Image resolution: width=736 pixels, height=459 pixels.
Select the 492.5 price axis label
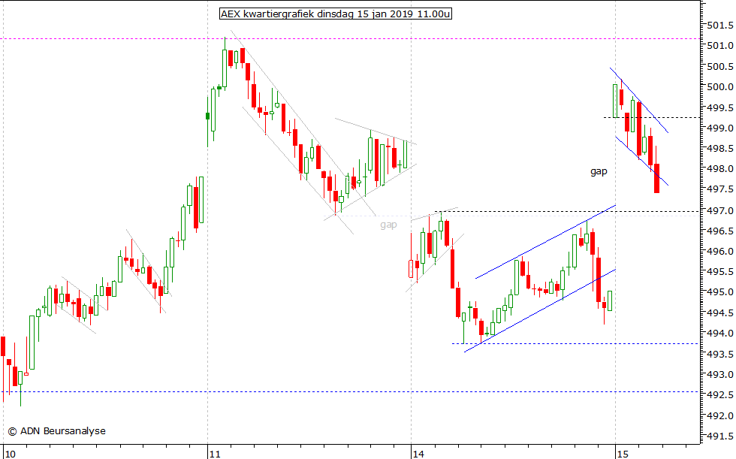[x=720, y=395]
